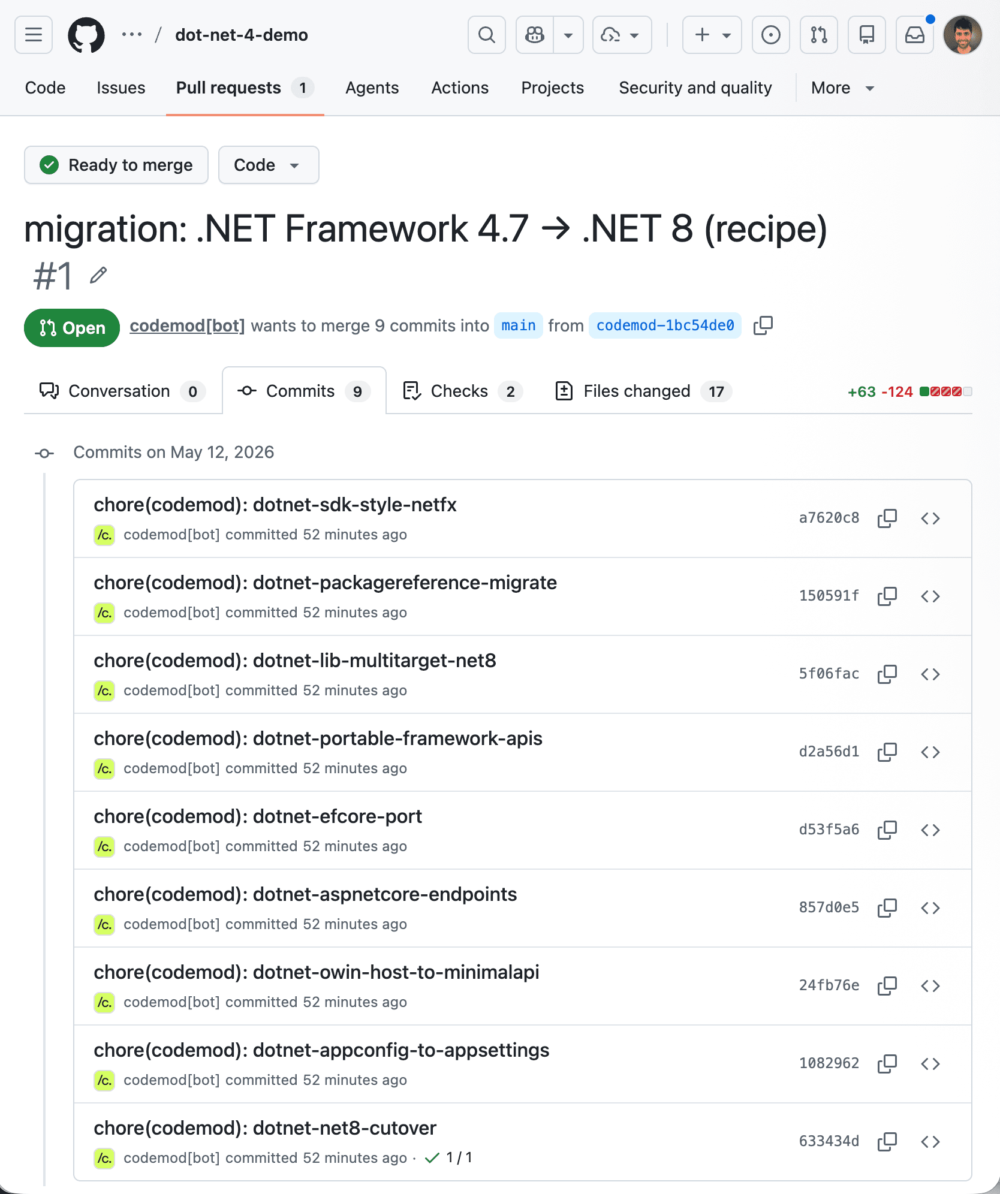Browse repository at commit 150591f
Screen dimensions: 1000x1194
coord(930,596)
